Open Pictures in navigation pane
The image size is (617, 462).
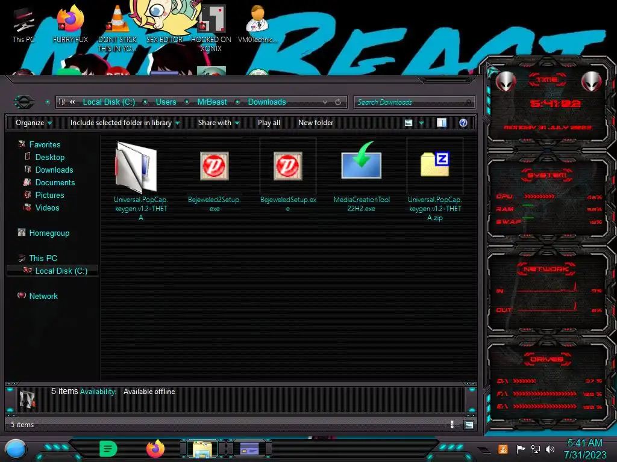49,195
